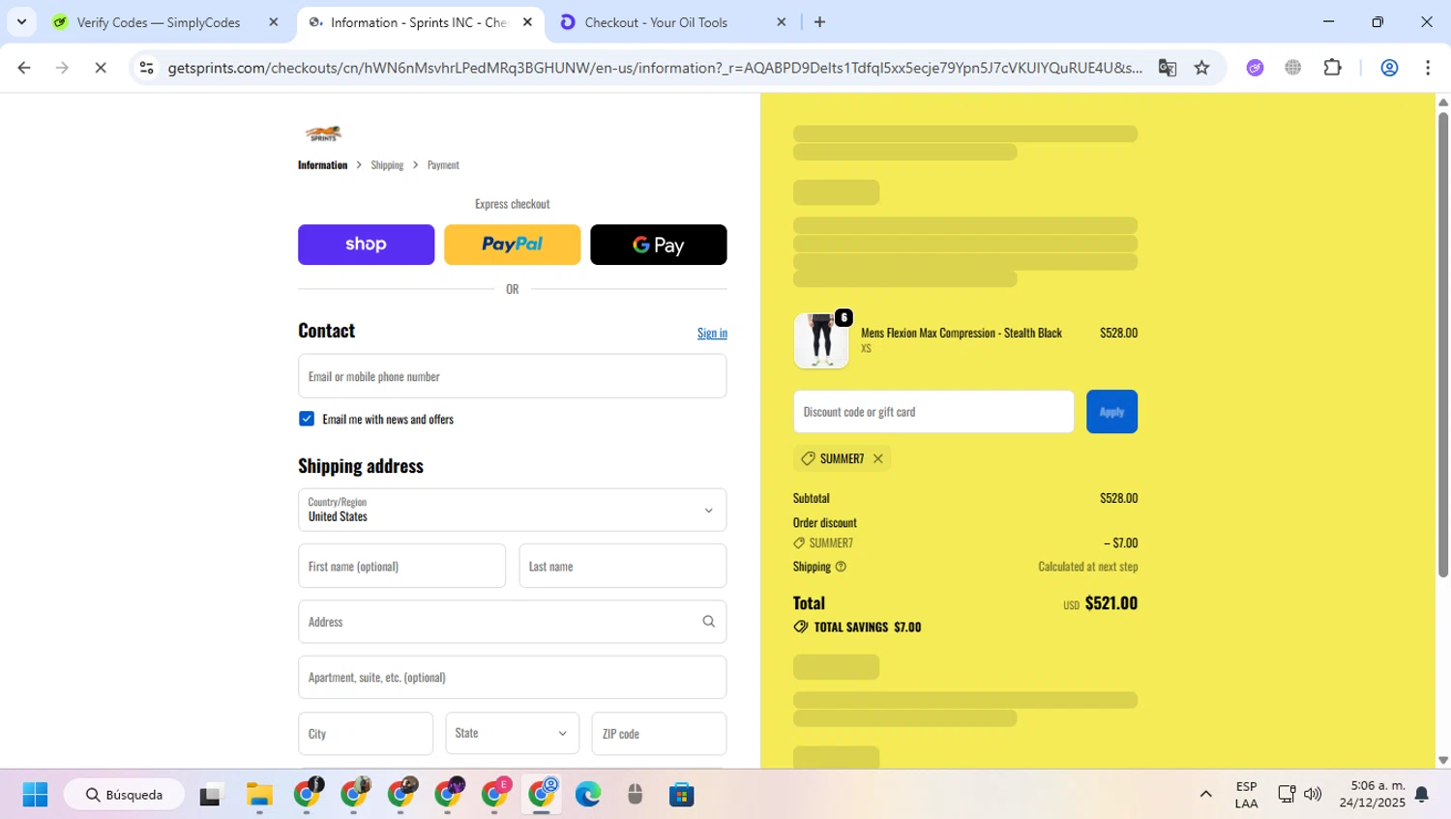Pay with Shop Pay button
The height and width of the screenshot is (819, 1451).
point(366,245)
